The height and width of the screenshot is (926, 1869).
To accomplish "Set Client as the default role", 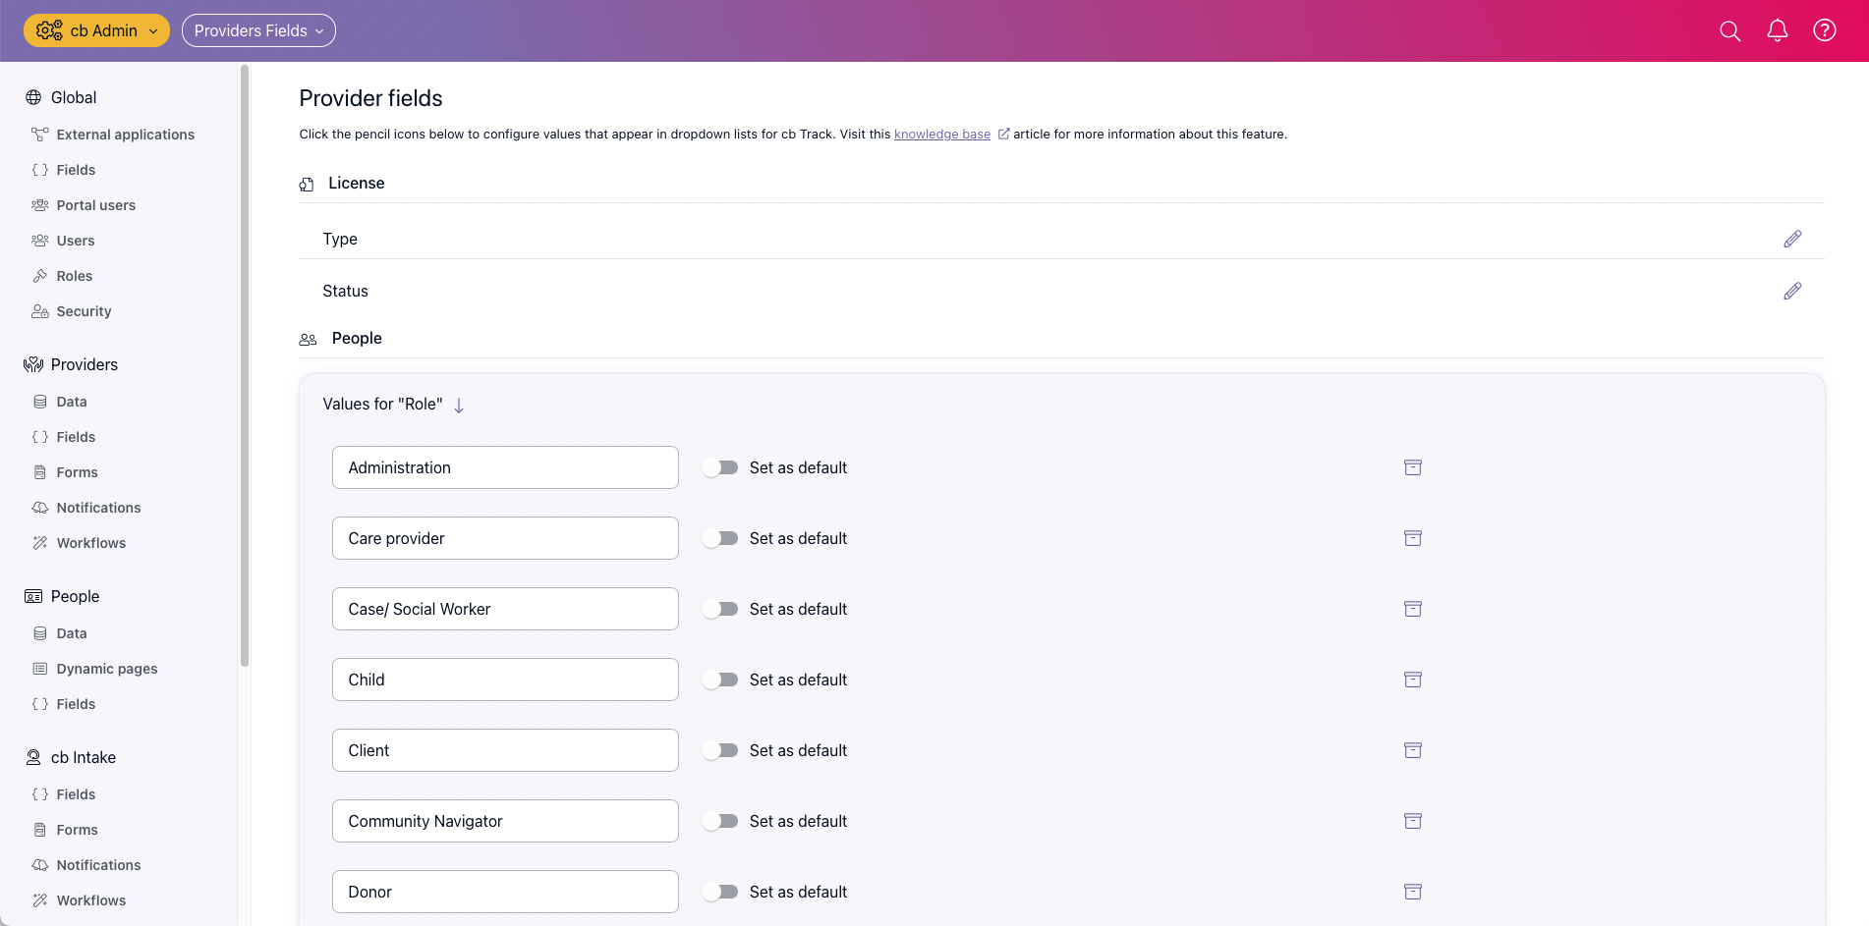I will [720, 750].
